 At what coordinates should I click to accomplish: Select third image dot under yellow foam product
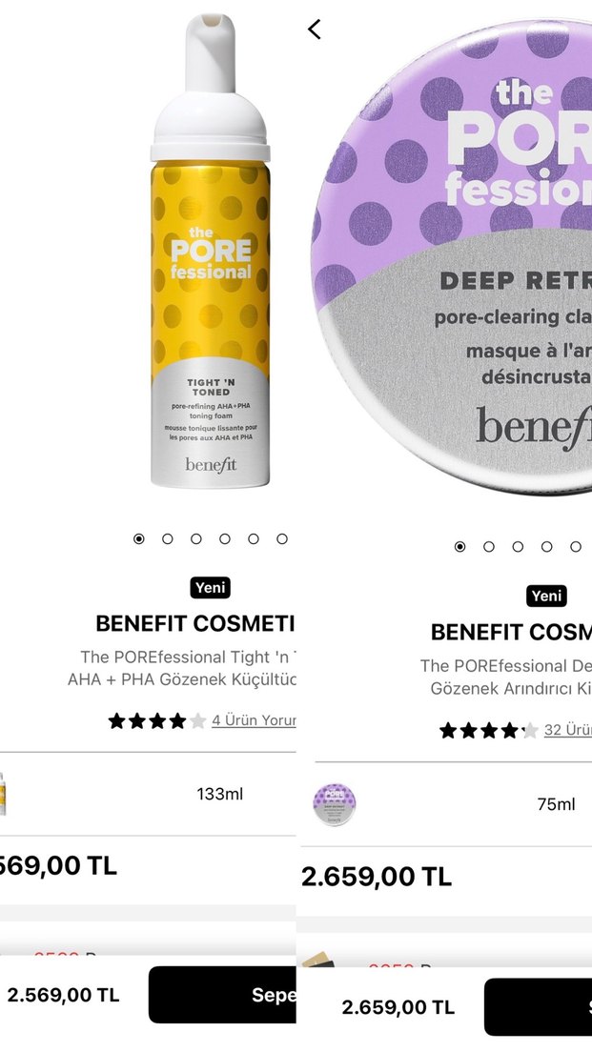pos(196,538)
